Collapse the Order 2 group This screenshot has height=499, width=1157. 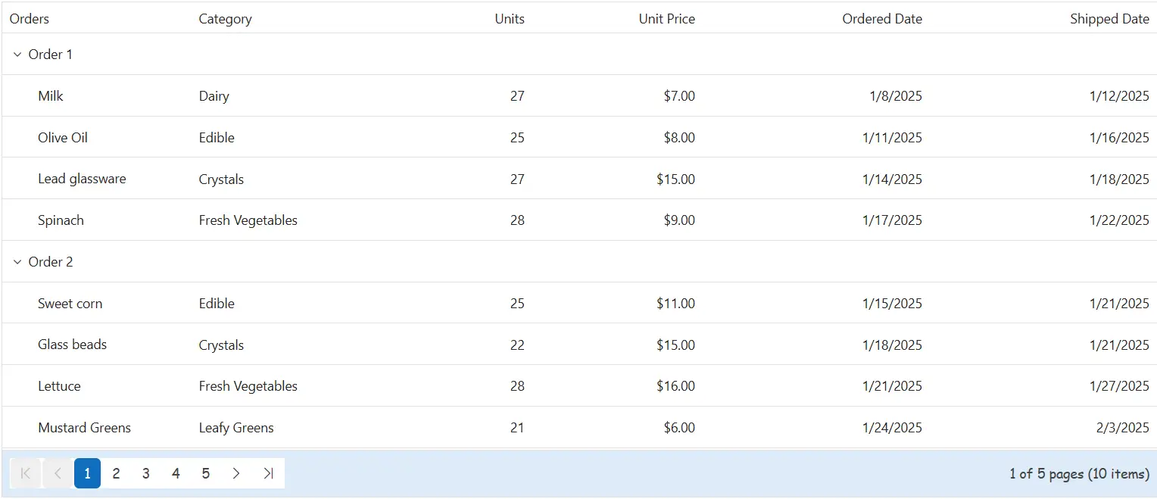click(x=17, y=262)
